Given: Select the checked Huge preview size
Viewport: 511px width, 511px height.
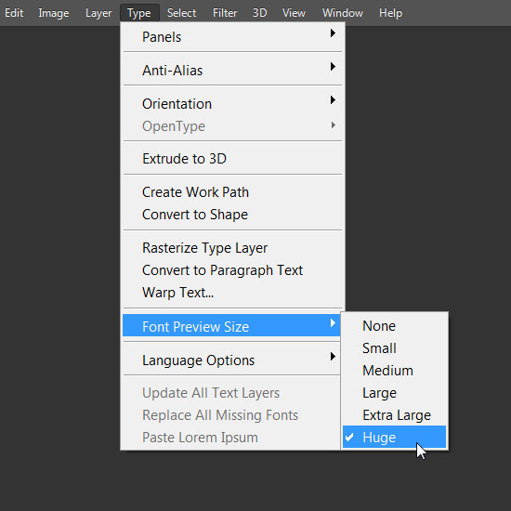Looking at the screenshot, I should 394,437.
